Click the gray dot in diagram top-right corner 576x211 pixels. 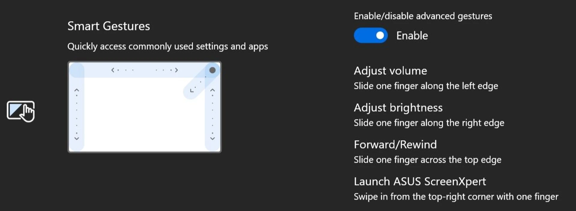click(212, 70)
